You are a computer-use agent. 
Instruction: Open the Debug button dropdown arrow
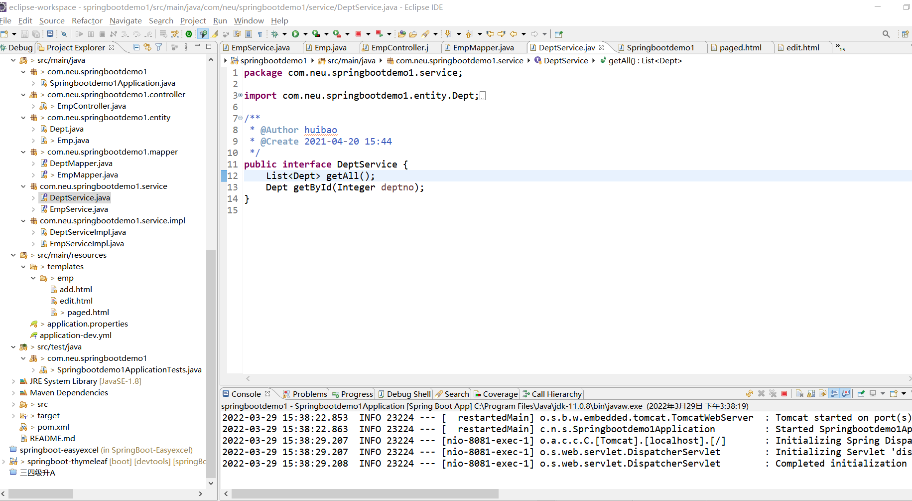(284, 34)
